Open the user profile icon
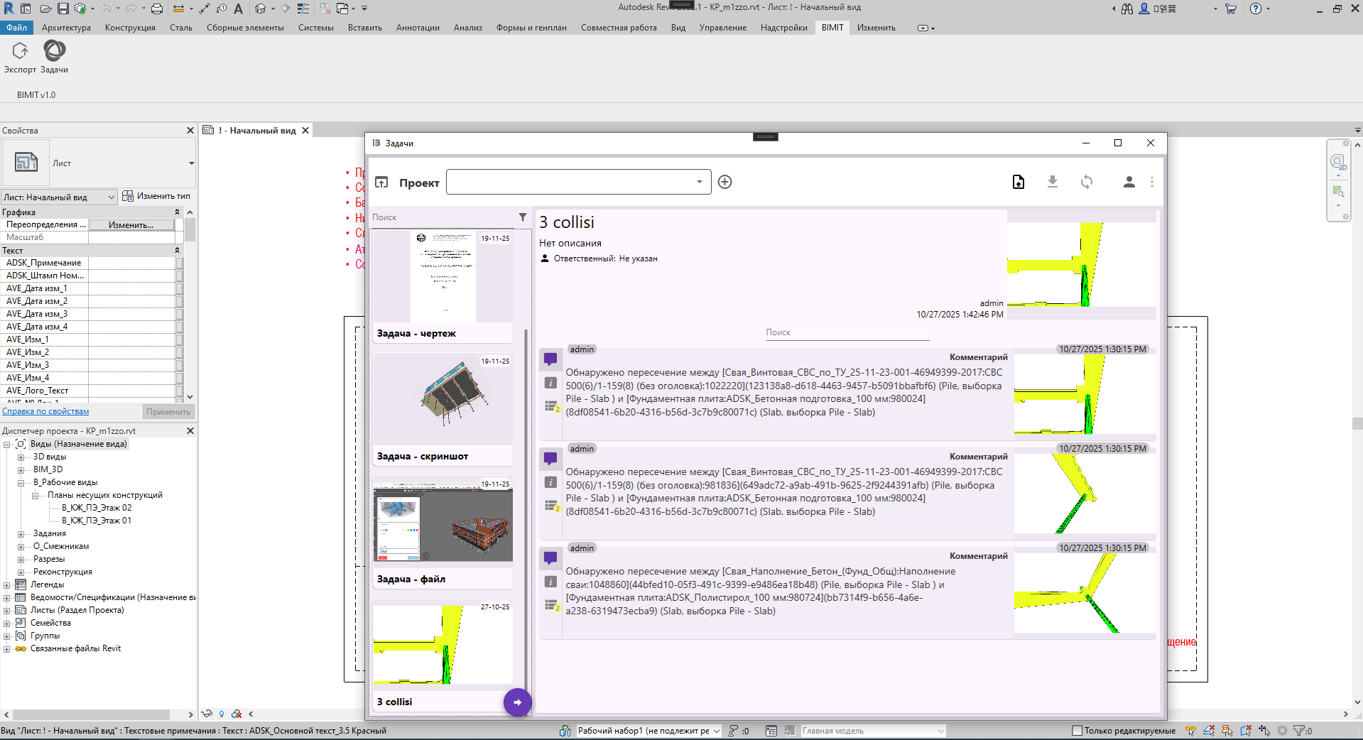 (1129, 183)
